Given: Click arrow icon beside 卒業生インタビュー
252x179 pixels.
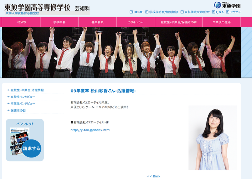Looking at the screenshot, I should coord(8,104).
